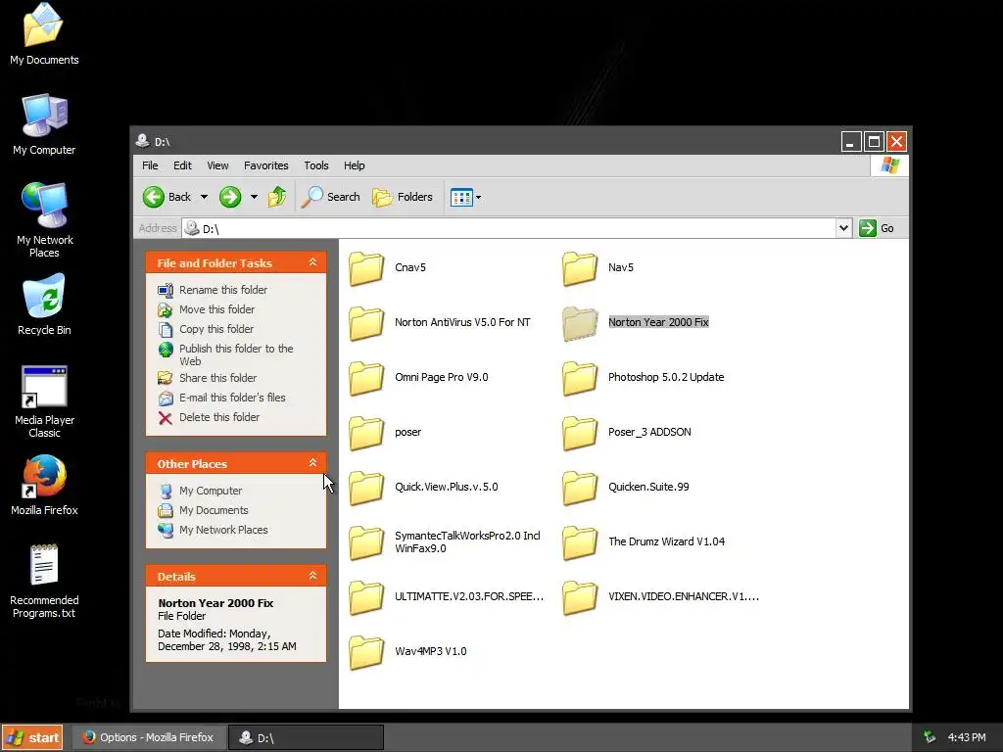
Task: Click Publish this folder to the Web
Action: click(x=236, y=354)
